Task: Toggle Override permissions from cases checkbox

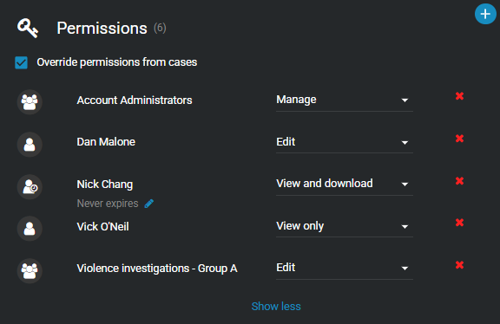Action: point(22,62)
